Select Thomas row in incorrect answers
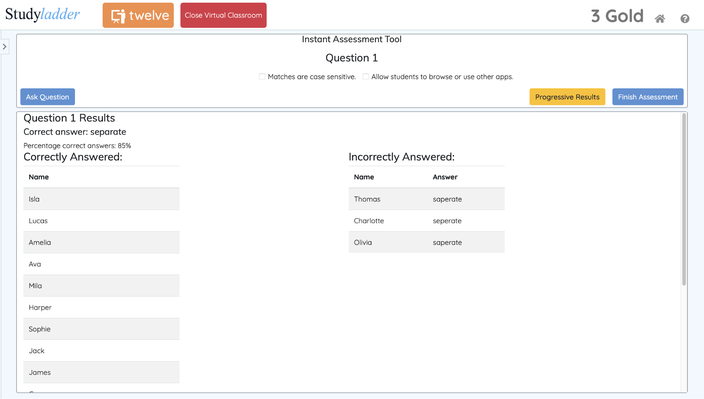The width and height of the screenshot is (704, 399). (x=367, y=199)
